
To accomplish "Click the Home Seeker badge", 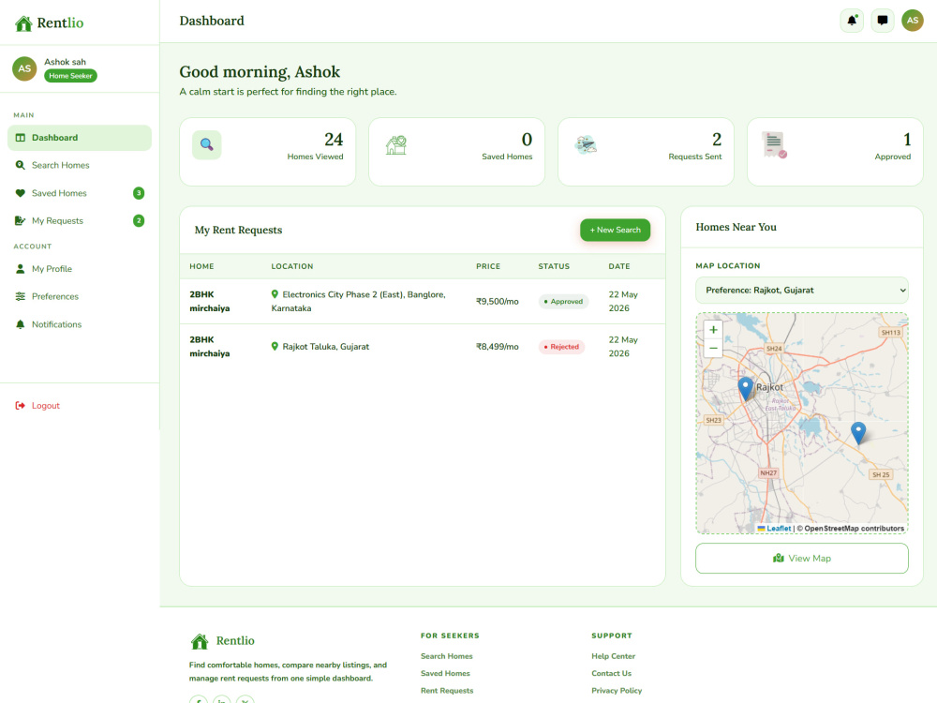I will [70, 76].
